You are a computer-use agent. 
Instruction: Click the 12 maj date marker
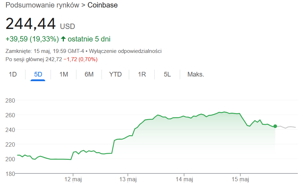point(74,179)
